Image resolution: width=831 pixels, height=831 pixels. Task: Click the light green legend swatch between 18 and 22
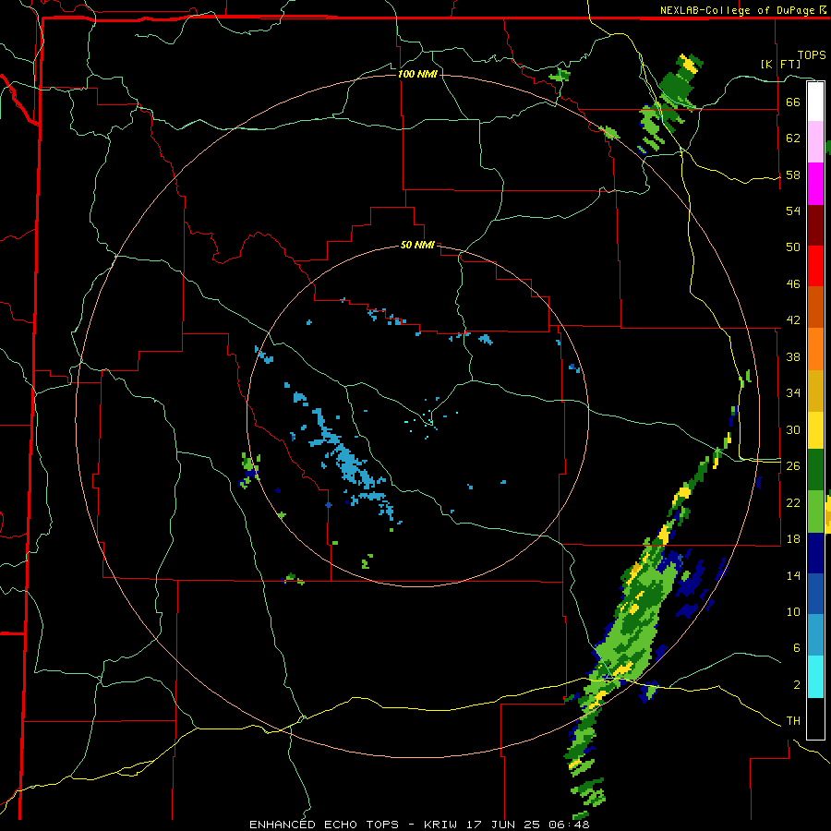coord(815,512)
